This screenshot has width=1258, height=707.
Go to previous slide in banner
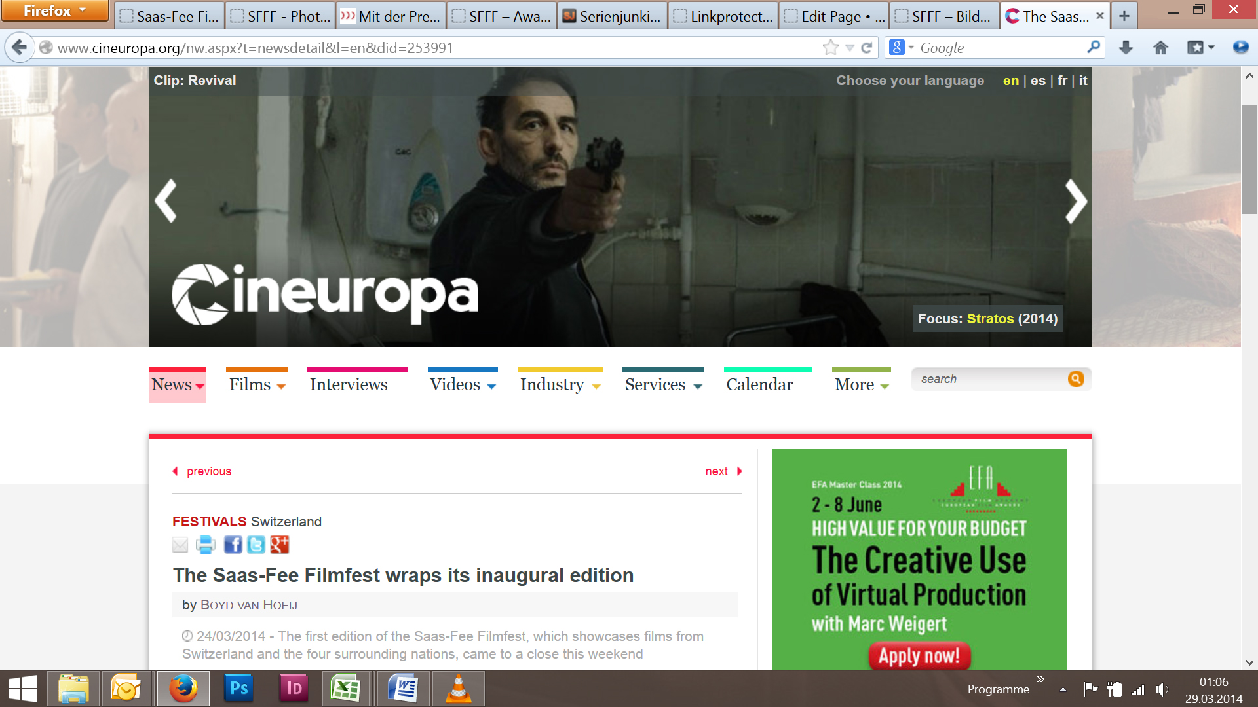(x=166, y=202)
